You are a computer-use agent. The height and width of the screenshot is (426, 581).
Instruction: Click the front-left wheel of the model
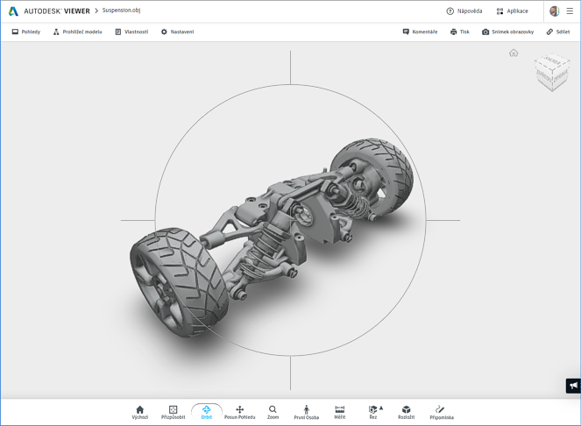point(178,281)
